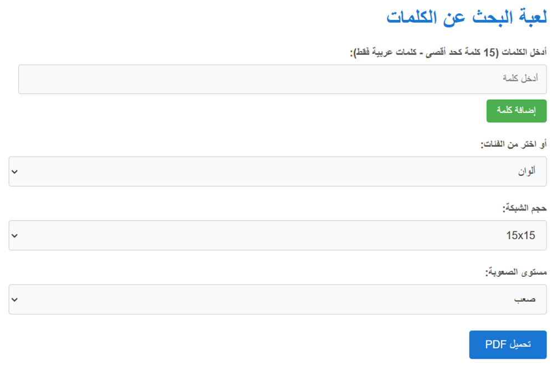Focus the أدخل كلمة text field
Viewport: 557px width, 366px height.
click(x=283, y=79)
